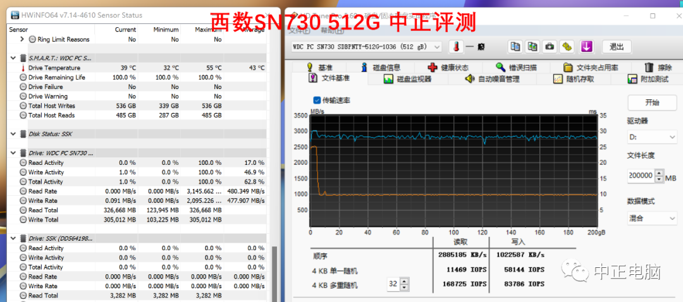
Task: Collapse the Drive: WDC PC SN730 group
Action: [x=13, y=153]
